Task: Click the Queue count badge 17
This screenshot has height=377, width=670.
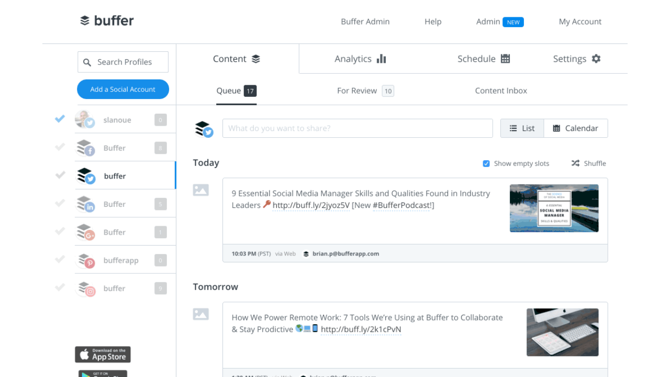Action: (x=250, y=91)
